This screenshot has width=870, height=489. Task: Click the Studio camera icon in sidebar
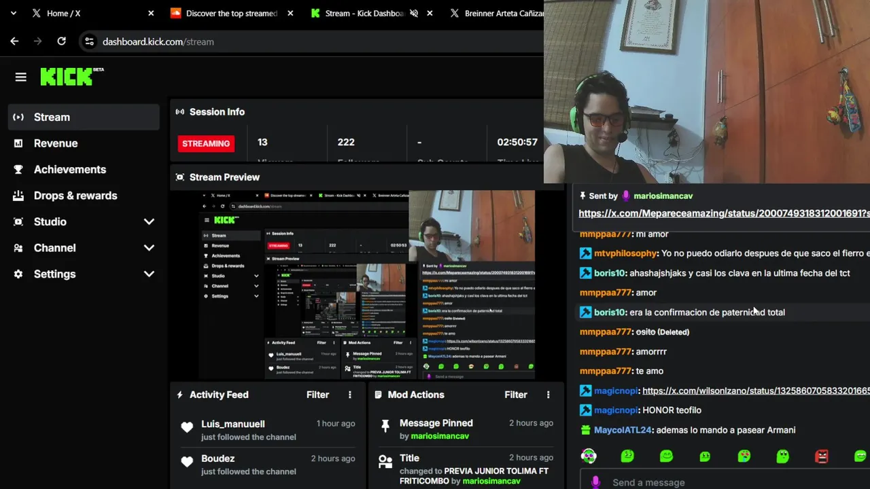tap(18, 221)
